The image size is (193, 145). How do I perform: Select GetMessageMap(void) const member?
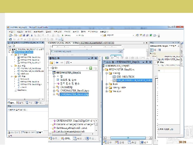72,128
